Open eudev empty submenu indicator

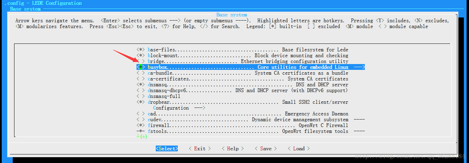pos(359,120)
